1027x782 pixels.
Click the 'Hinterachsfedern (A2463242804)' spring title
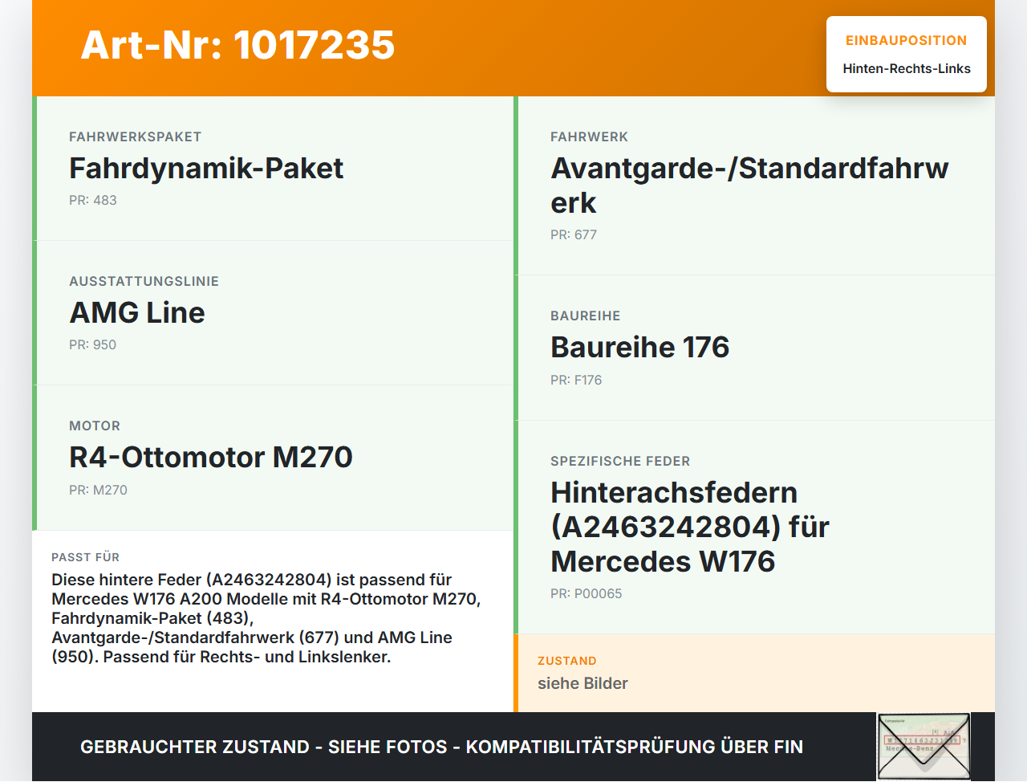pyautogui.click(x=690, y=527)
